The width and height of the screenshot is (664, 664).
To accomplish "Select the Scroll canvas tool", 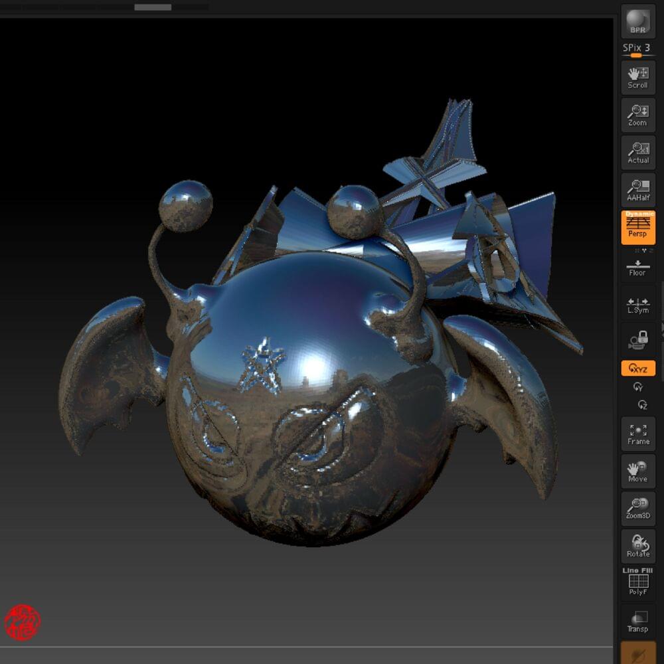I will pyautogui.click(x=637, y=78).
